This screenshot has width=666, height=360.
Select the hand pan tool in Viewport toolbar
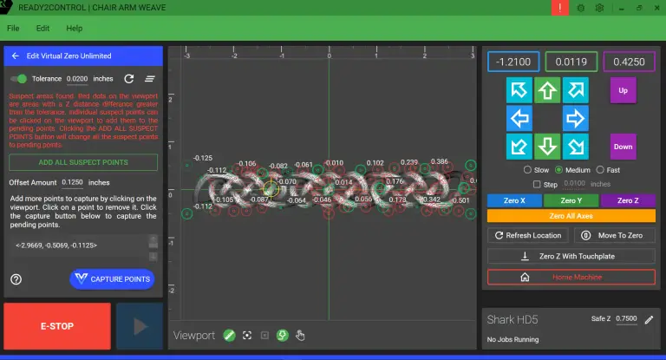[x=301, y=335]
